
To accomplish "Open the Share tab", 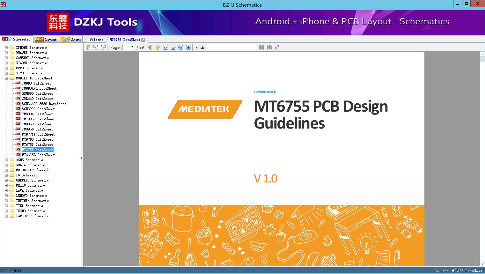I will point(71,40).
